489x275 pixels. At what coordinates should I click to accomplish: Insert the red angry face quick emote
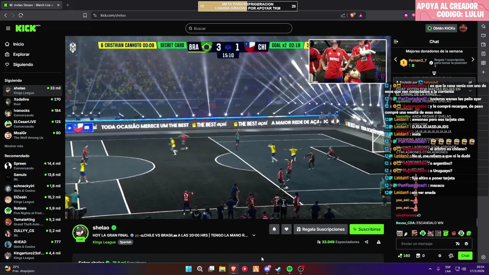[x=454, y=233]
